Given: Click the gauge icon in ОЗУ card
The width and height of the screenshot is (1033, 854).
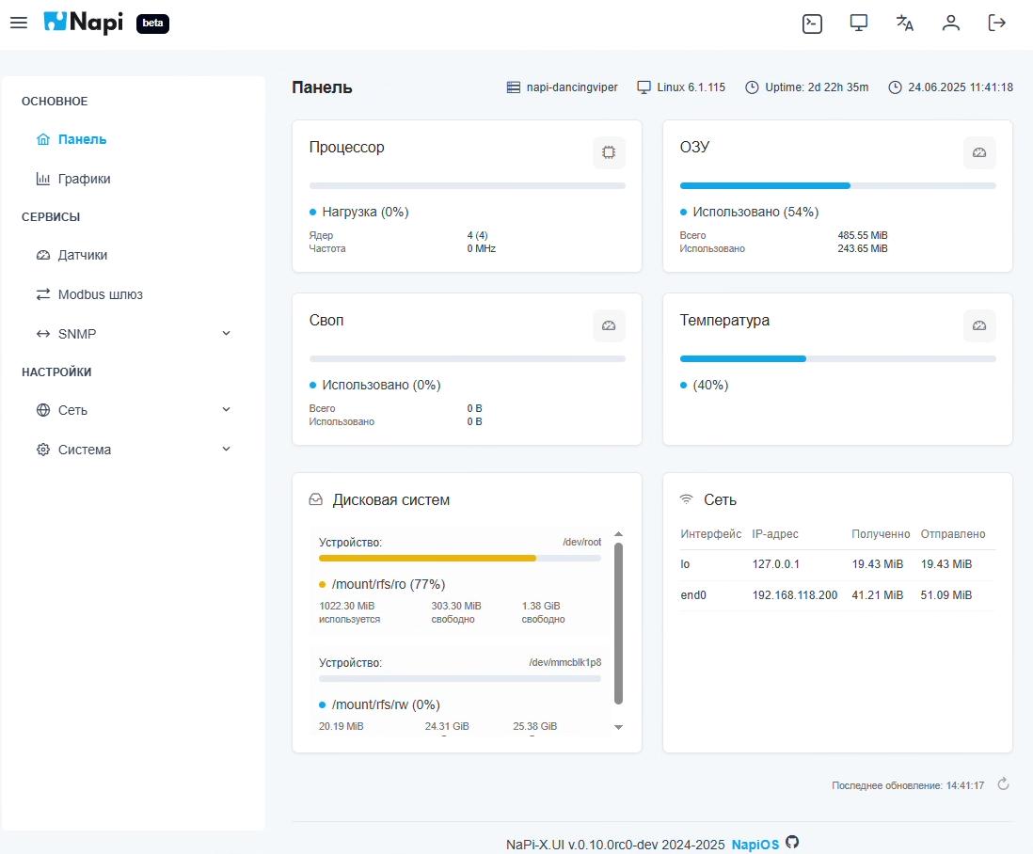Looking at the screenshot, I should [978, 152].
